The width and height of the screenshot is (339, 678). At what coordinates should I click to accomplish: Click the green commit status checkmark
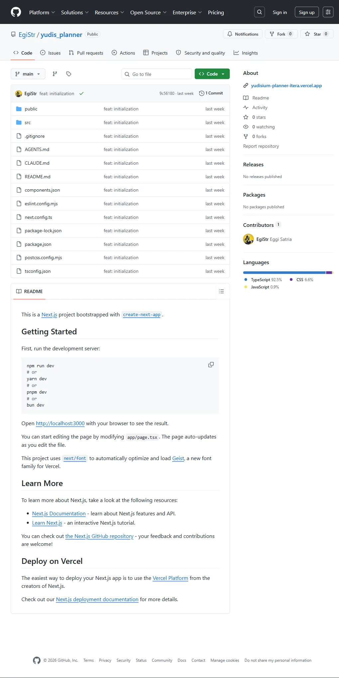tap(81, 93)
